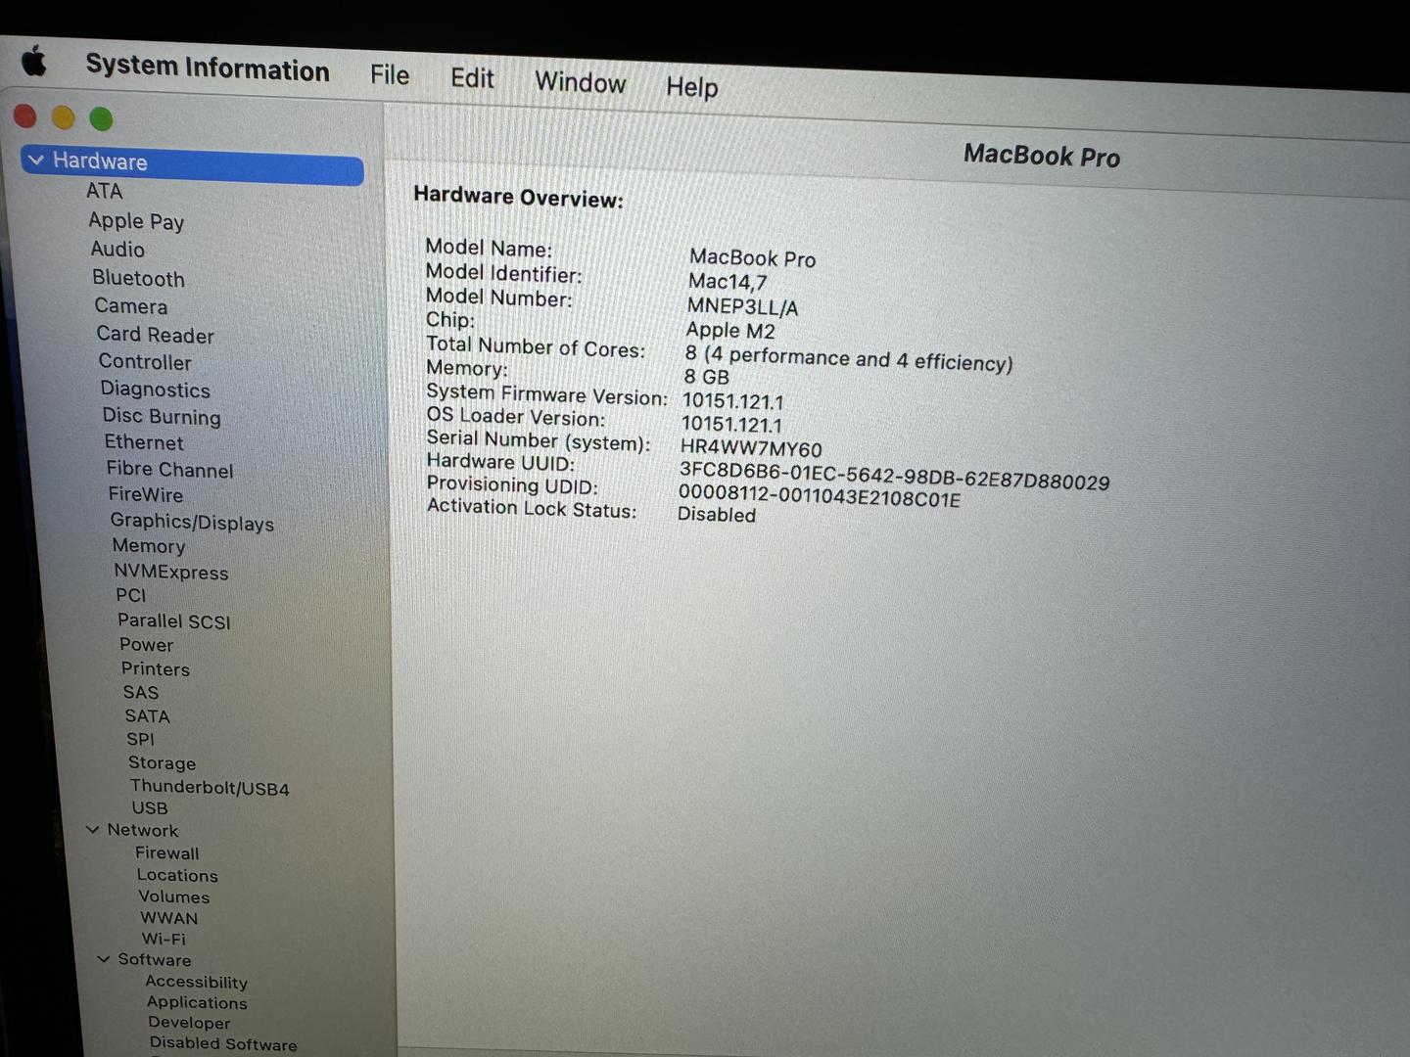Select WWAN under Network
The image size is (1410, 1057).
[168, 919]
